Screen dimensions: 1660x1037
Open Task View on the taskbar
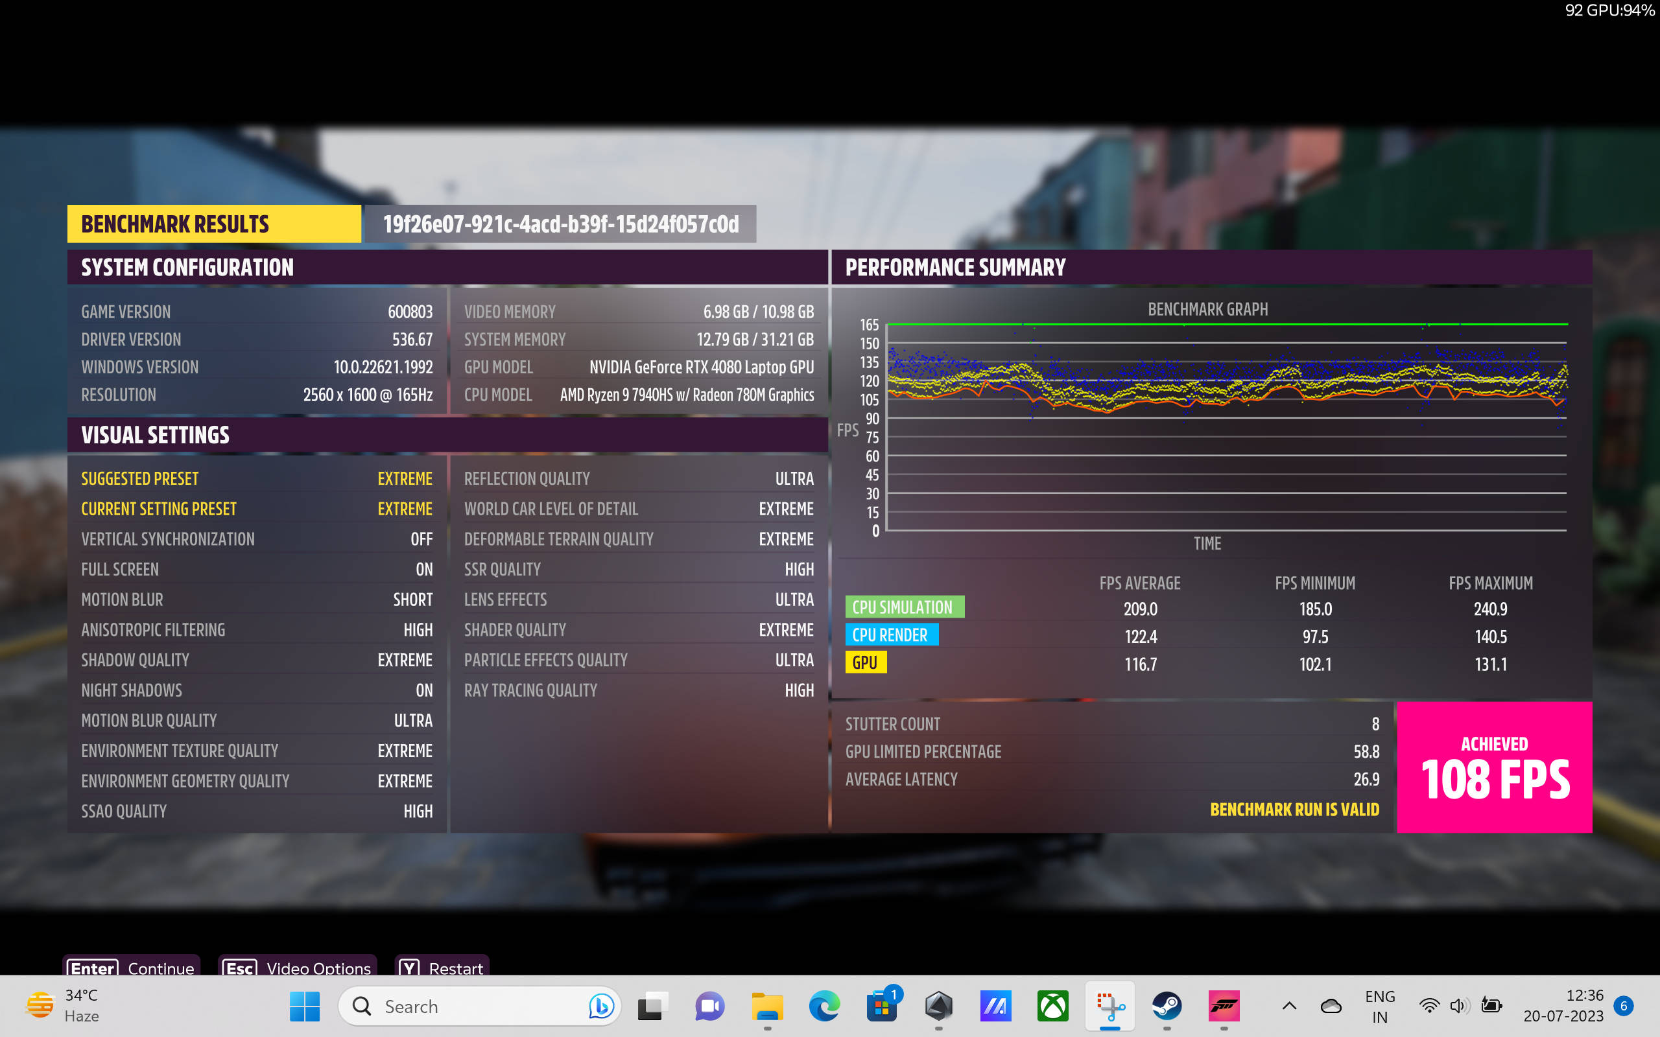coord(652,1006)
